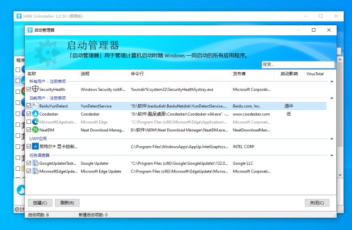
Task: Click the BaiduYunDetect entry icon
Action: [x=35, y=106]
